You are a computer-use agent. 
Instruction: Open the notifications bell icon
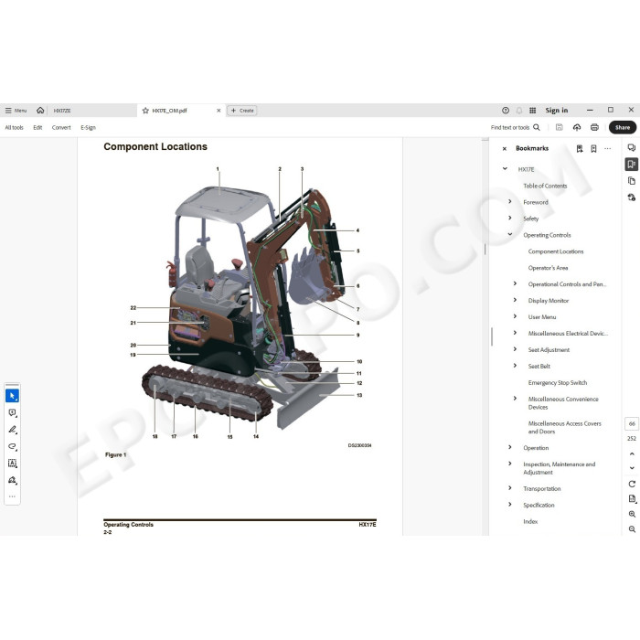pos(519,111)
